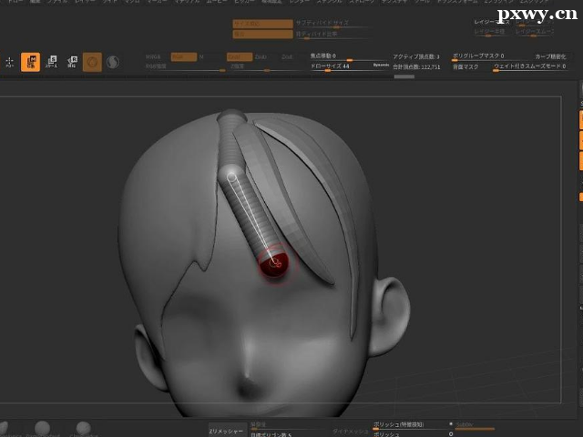Toggle the Rgb paint mode button
583x437 pixels.
coord(183,56)
